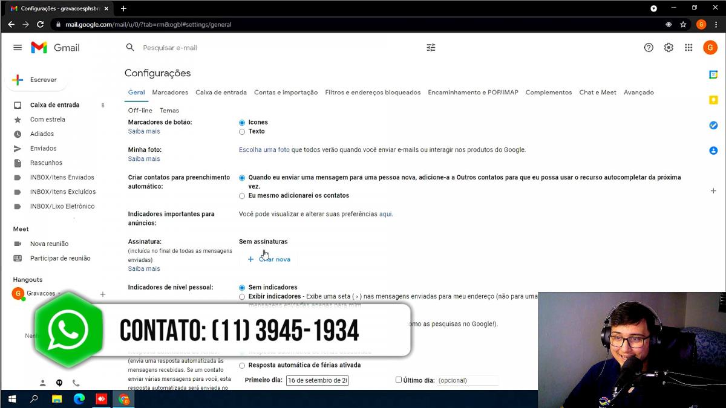Click 'aqui' ad preferences link
Screen dimensions: 726x408
(x=385, y=214)
